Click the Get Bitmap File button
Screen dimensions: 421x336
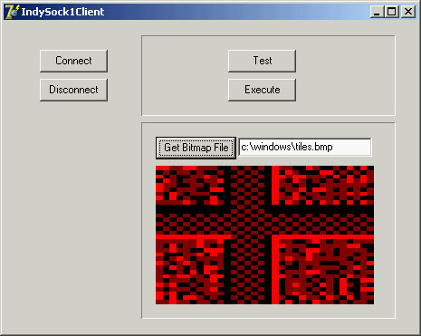pyautogui.click(x=196, y=148)
